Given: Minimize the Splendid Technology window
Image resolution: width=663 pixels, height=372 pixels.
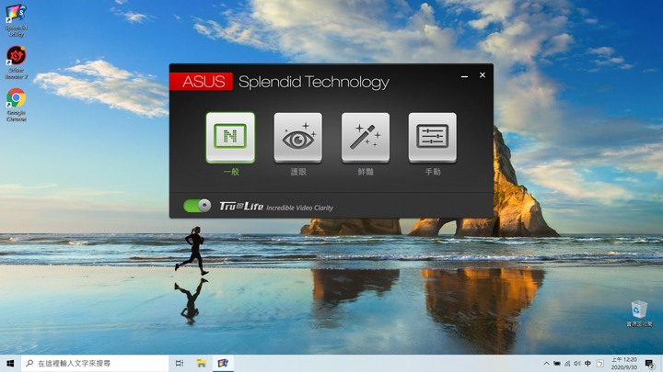Looking at the screenshot, I should tap(464, 76).
